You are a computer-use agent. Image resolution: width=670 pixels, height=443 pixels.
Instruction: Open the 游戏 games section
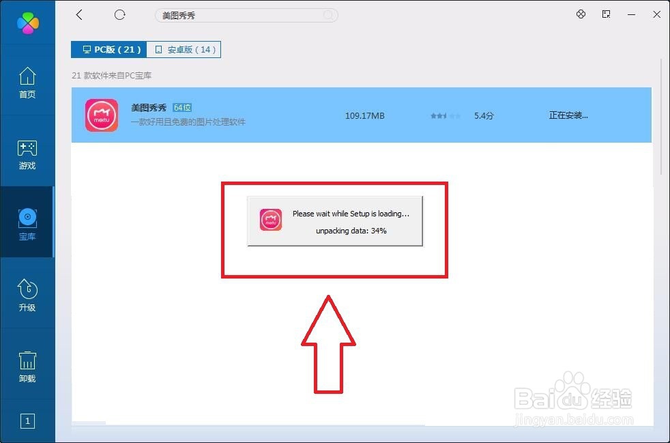pyautogui.click(x=27, y=154)
